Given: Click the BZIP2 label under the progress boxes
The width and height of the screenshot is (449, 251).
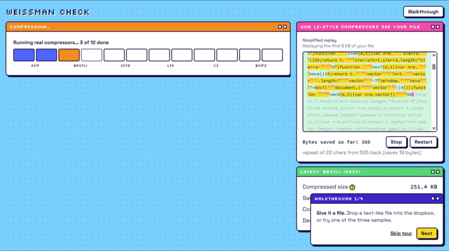Looking at the screenshot, I should [261, 66].
